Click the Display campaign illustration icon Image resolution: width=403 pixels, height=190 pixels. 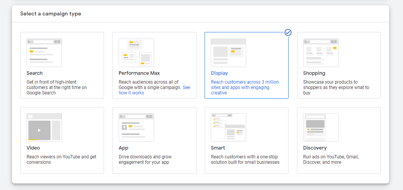point(228,53)
